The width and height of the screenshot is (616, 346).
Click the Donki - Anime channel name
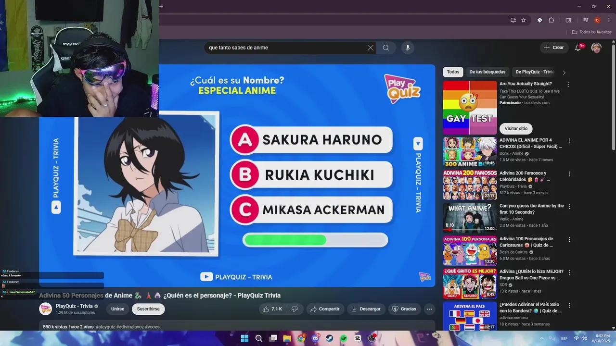511,153
